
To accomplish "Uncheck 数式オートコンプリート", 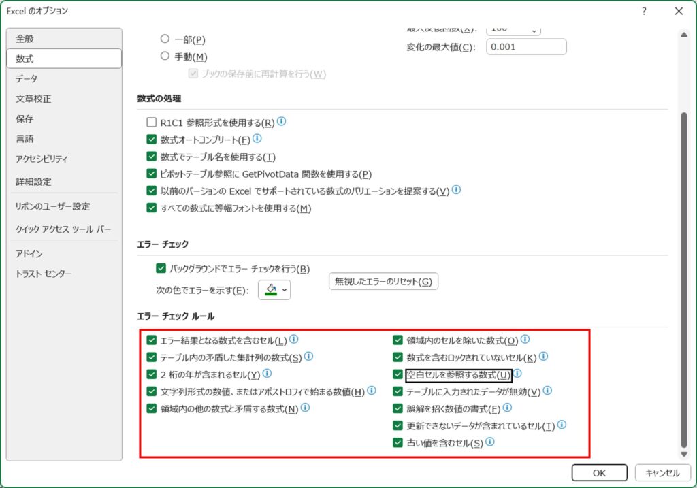I will pyautogui.click(x=152, y=139).
